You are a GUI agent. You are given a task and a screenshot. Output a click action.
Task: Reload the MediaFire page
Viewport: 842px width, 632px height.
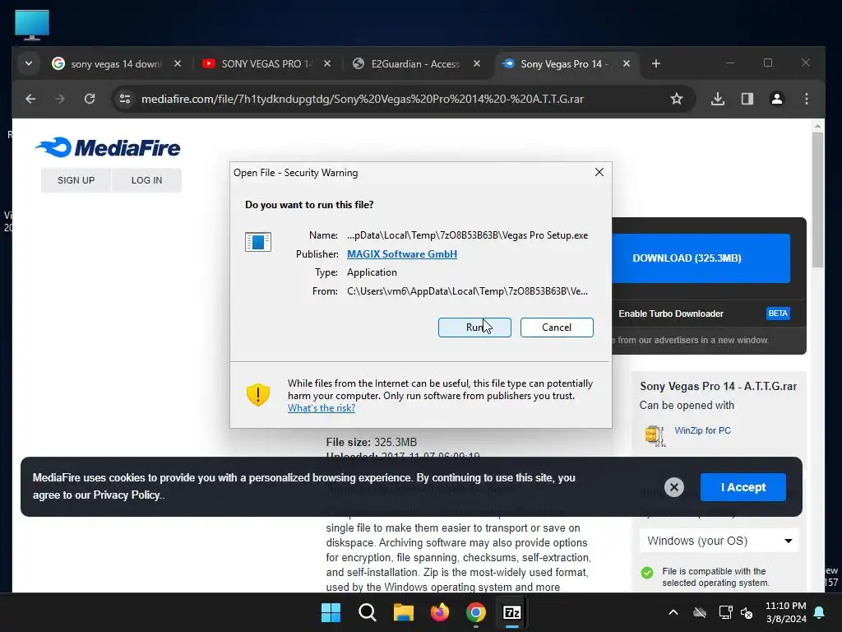[x=90, y=99]
